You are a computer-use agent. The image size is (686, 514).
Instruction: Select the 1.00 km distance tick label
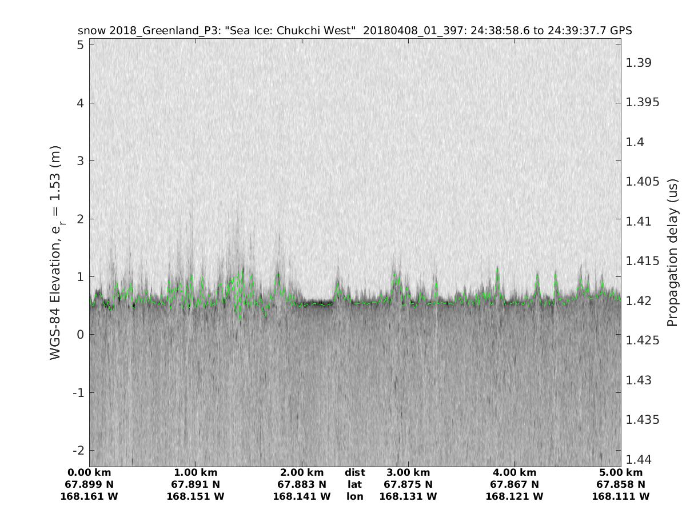pyautogui.click(x=196, y=473)
